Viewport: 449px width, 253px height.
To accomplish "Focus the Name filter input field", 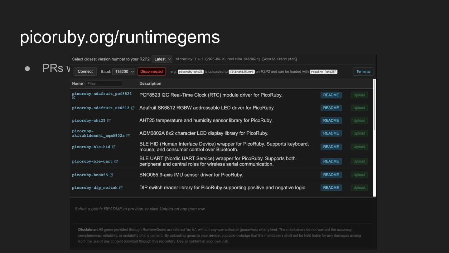I will click(x=104, y=84).
